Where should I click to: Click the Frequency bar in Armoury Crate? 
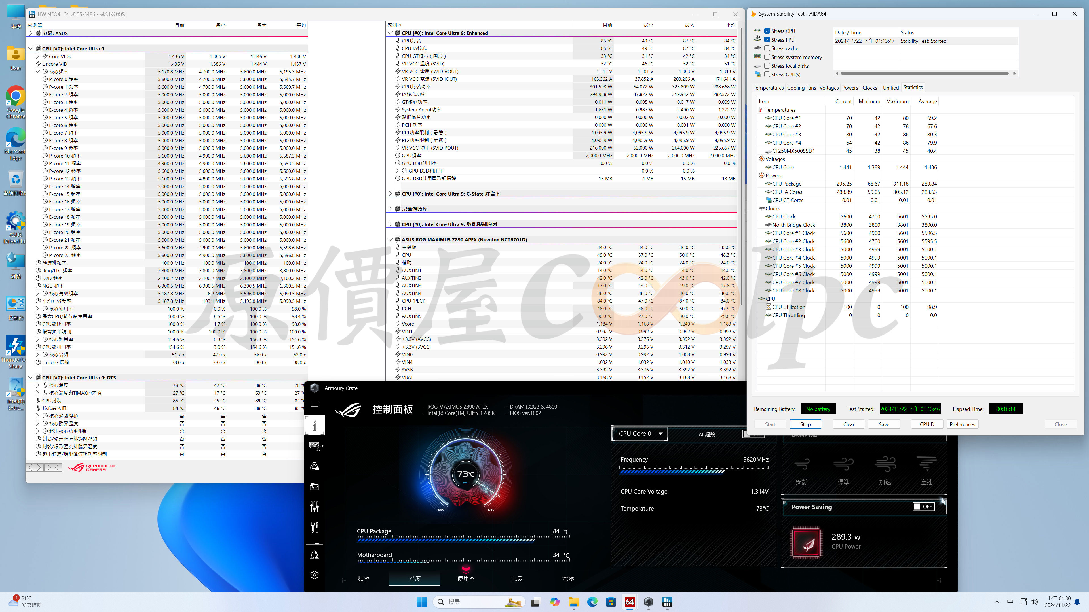[694, 470]
